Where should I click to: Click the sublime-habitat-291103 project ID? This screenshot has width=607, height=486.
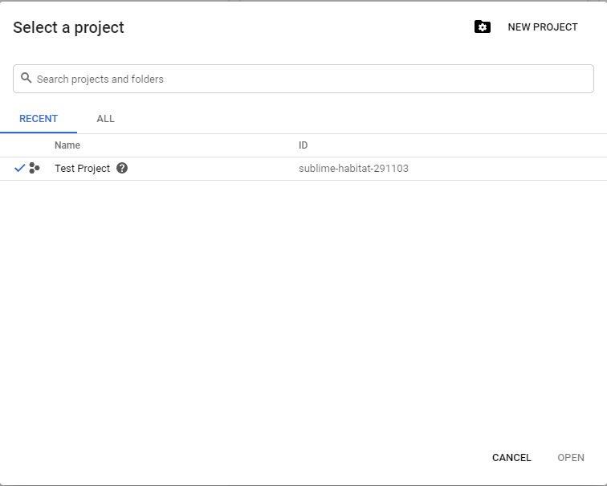point(353,169)
